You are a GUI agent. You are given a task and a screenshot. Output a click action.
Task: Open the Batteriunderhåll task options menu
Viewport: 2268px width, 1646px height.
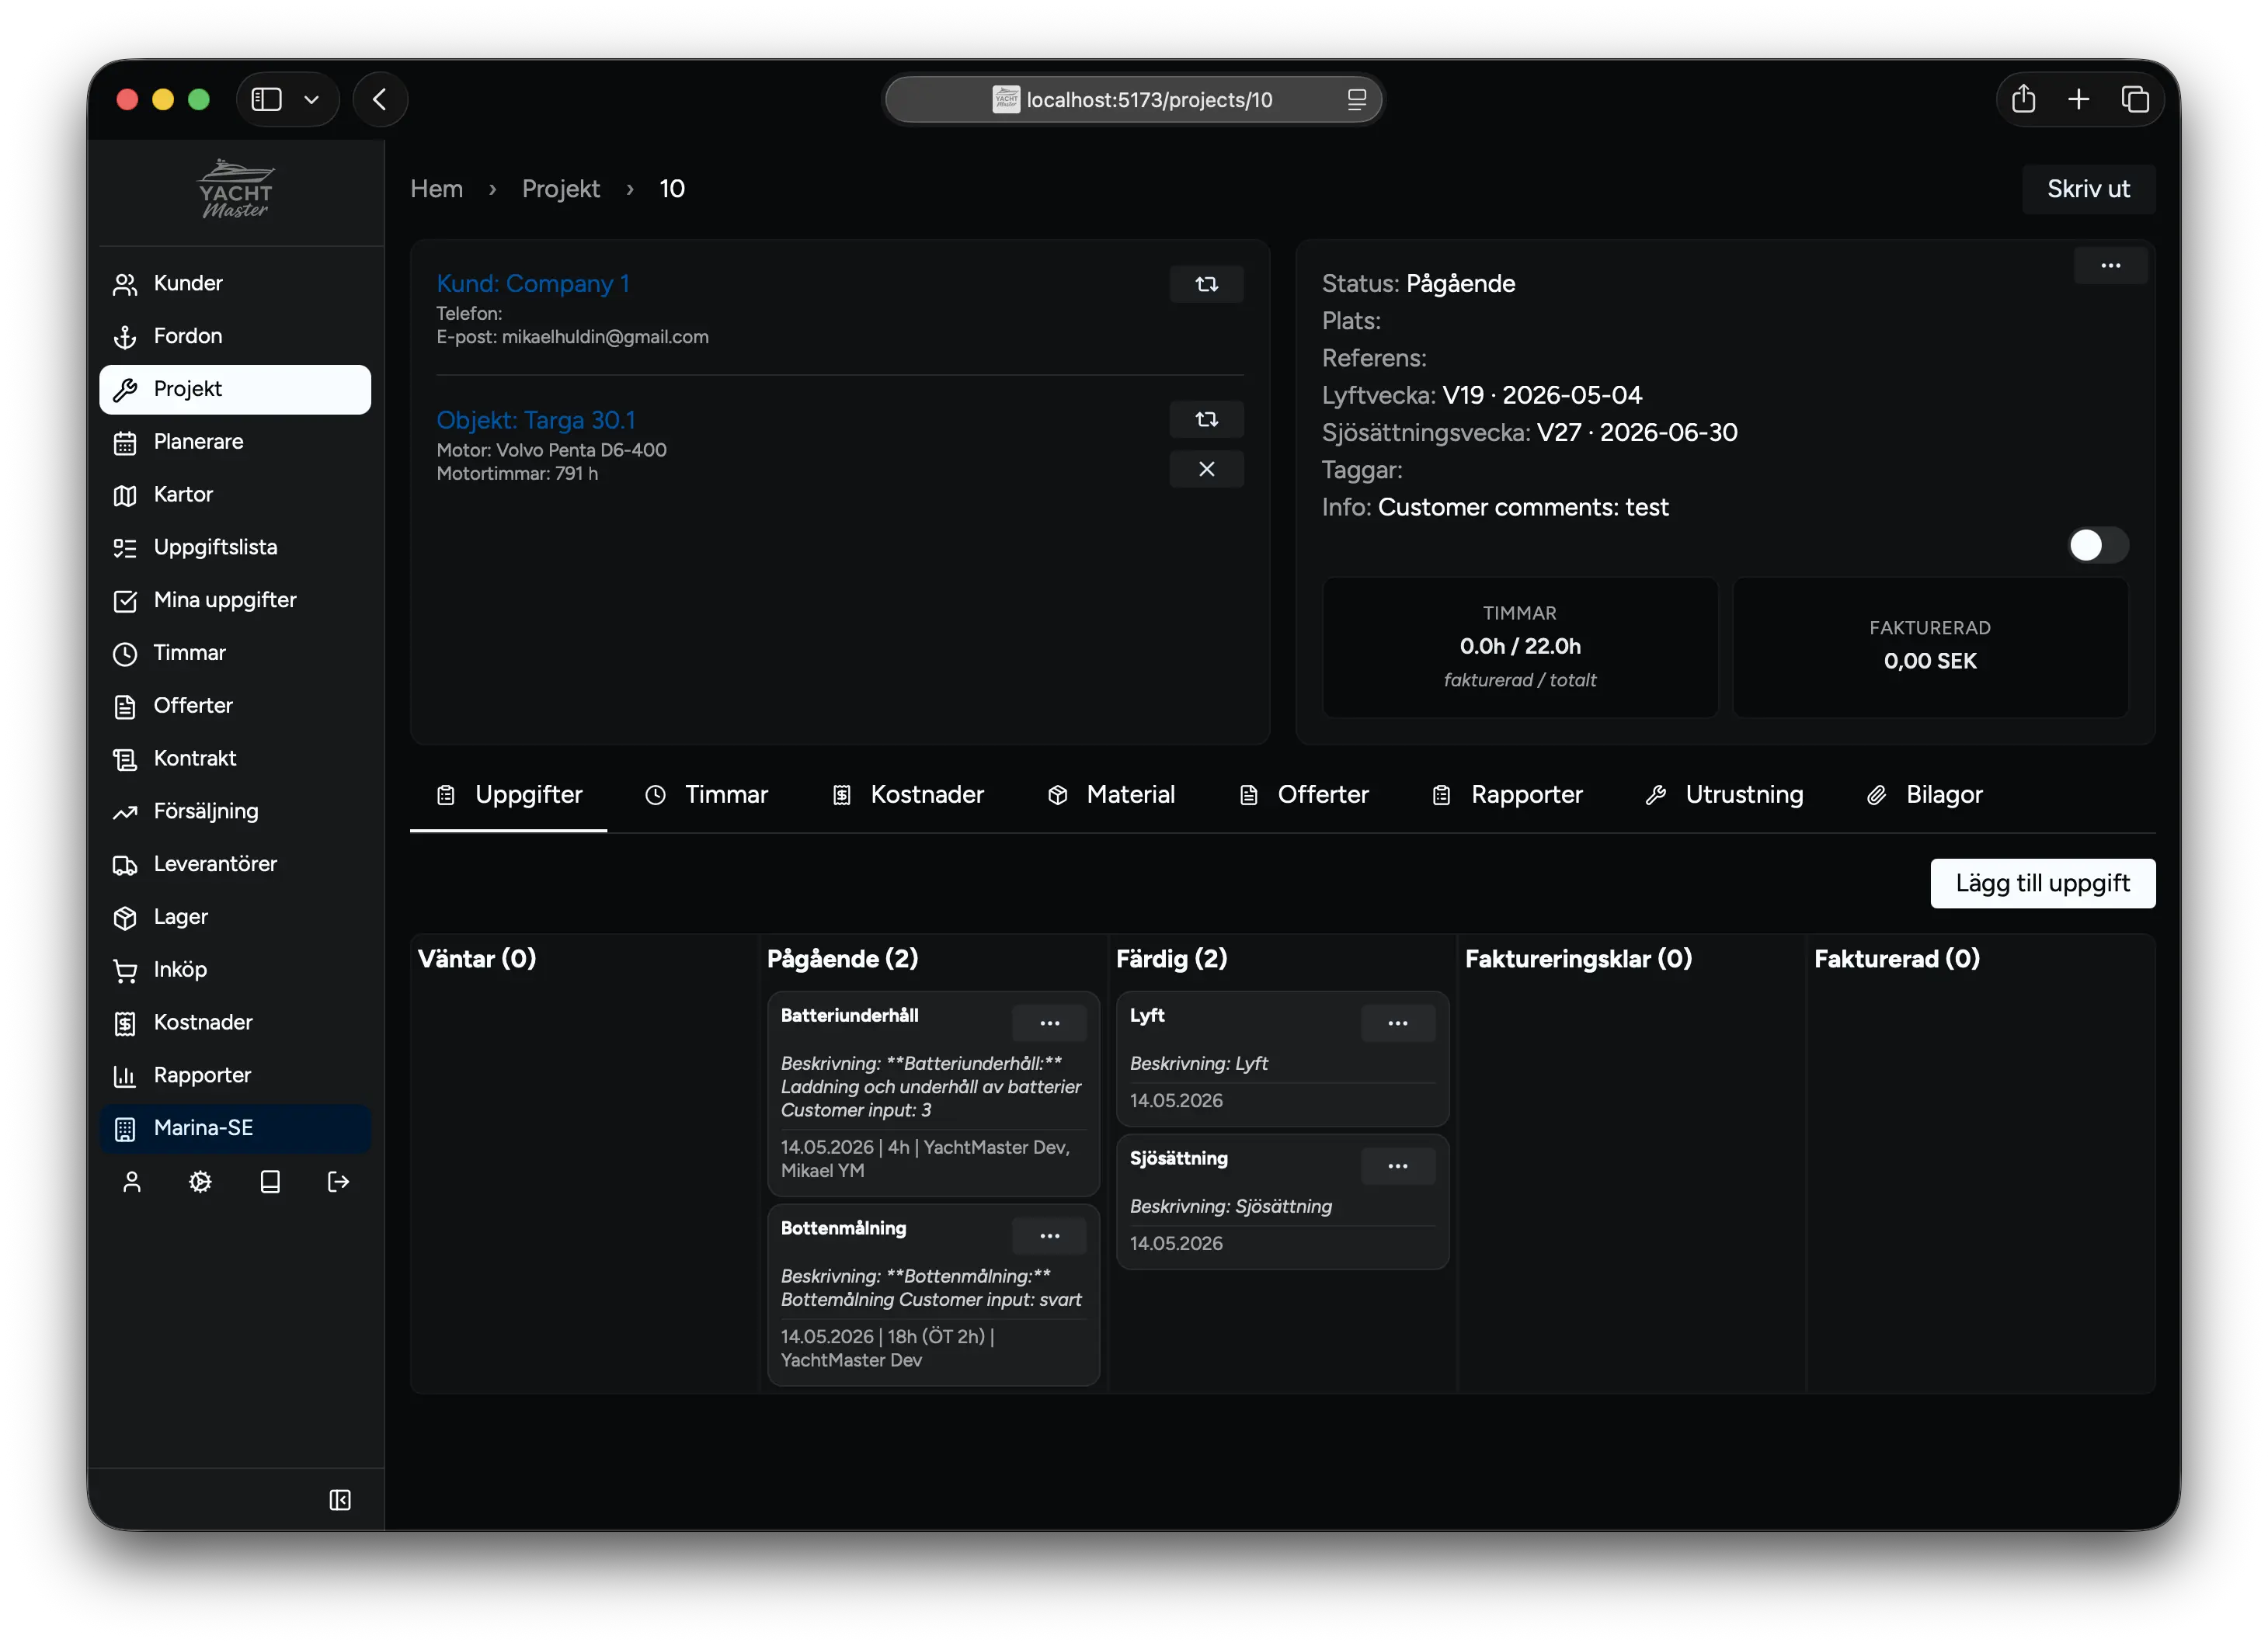(1049, 1023)
